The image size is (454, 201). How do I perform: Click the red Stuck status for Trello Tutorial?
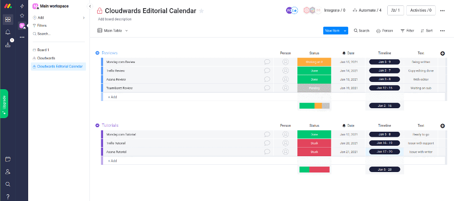click(314, 143)
